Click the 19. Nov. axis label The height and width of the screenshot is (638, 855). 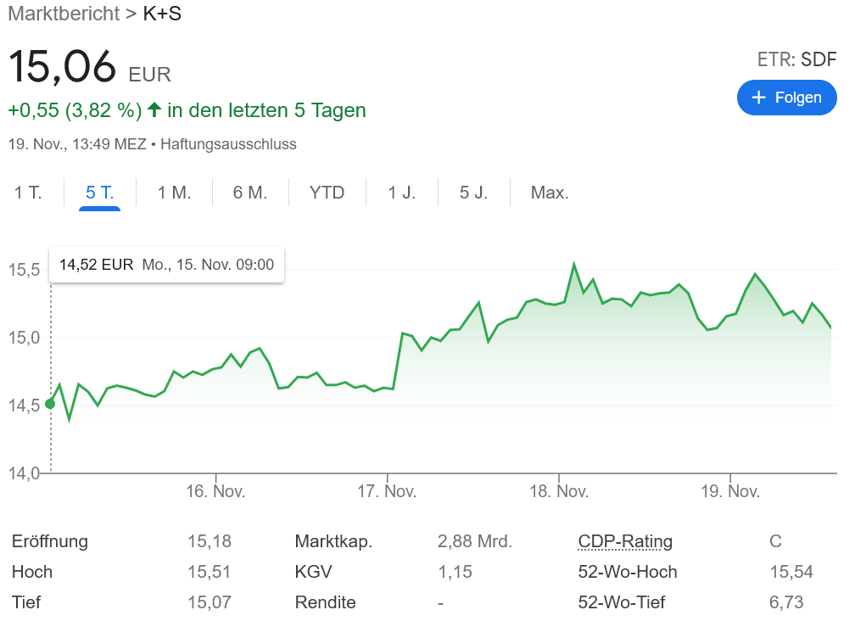click(x=730, y=492)
